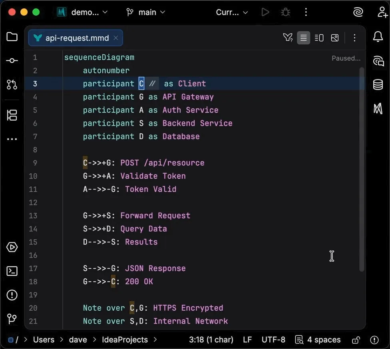Image resolution: width=390 pixels, height=349 pixels.
Task: Open the Problems tool window
Action: point(12,295)
